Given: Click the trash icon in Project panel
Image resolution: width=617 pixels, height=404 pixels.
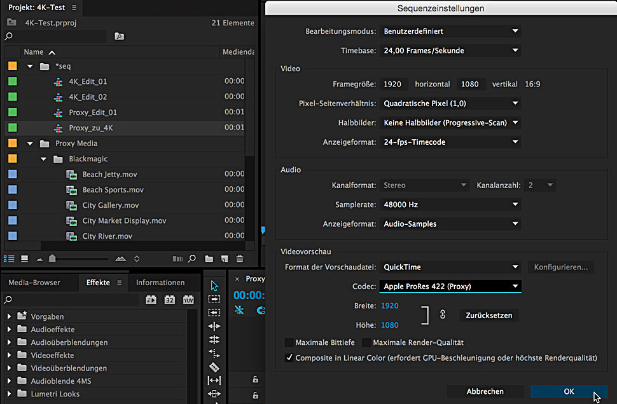Looking at the screenshot, I should pos(240,259).
